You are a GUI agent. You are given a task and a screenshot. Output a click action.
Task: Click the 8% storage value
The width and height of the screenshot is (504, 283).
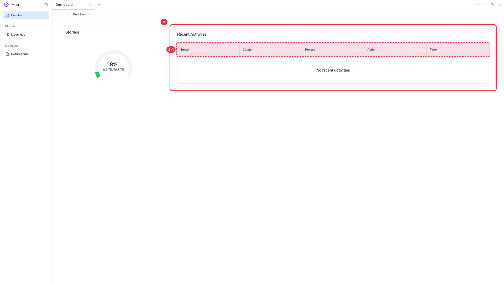pyautogui.click(x=114, y=64)
